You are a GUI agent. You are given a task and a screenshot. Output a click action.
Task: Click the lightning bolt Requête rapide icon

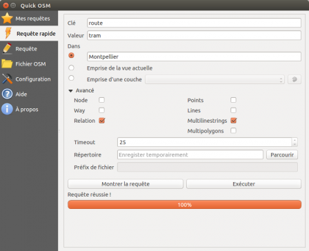pos(8,33)
